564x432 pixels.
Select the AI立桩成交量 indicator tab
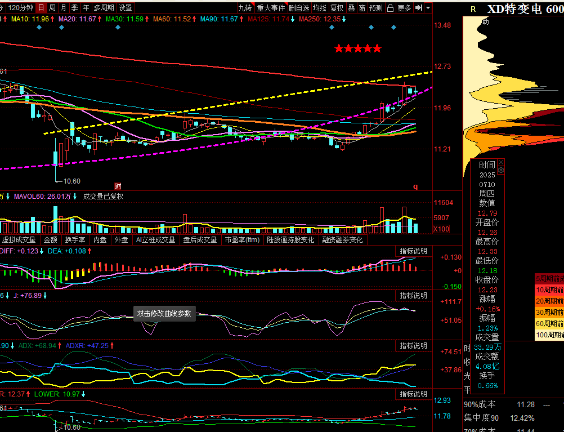(155, 240)
